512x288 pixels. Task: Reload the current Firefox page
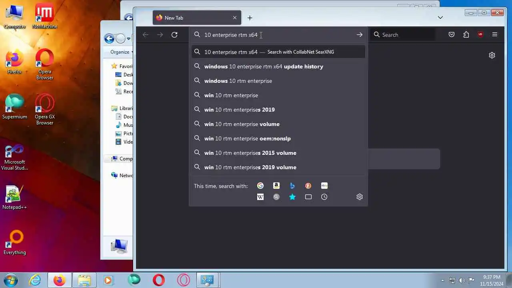click(174, 35)
